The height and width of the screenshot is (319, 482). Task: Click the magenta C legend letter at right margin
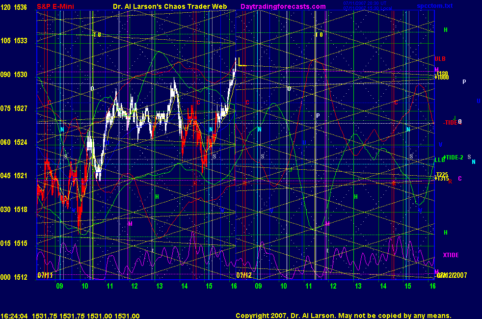pos(460,179)
